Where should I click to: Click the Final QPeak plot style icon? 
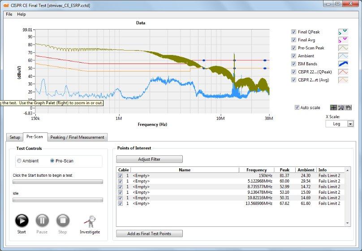point(343,32)
